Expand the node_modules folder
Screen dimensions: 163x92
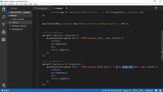pyautogui.click(x=18, y=19)
